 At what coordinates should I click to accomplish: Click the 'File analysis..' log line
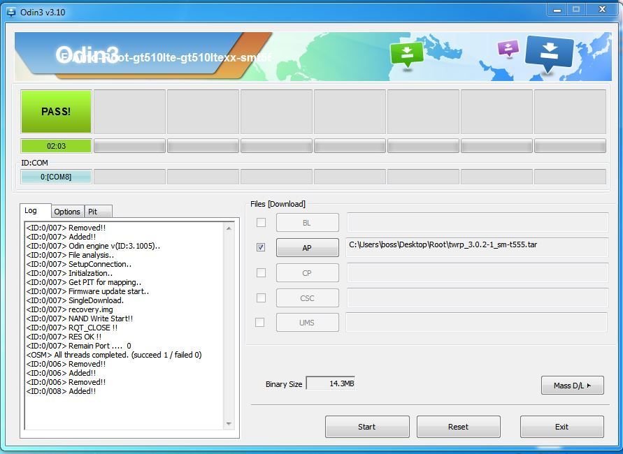click(71, 255)
